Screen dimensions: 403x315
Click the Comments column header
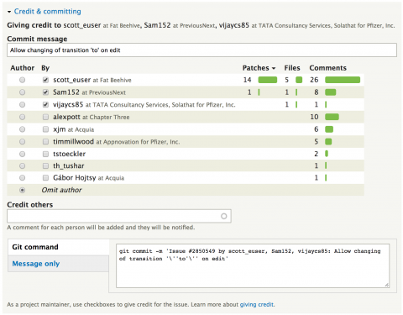click(x=327, y=68)
